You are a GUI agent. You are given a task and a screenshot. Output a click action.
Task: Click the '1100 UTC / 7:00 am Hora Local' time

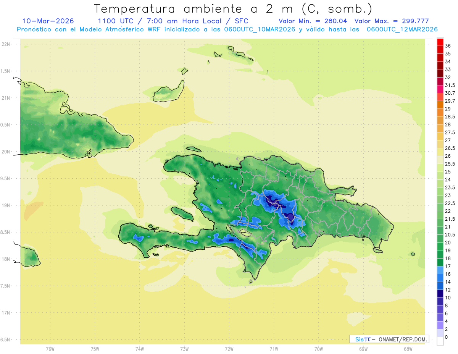160,21
